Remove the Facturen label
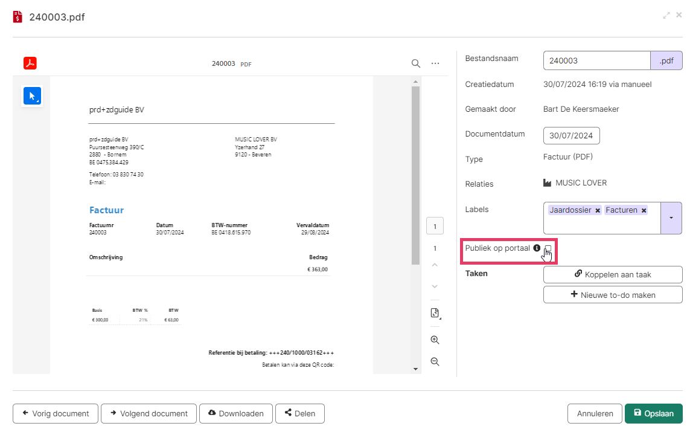This screenshot has width=687, height=432. 644,210
